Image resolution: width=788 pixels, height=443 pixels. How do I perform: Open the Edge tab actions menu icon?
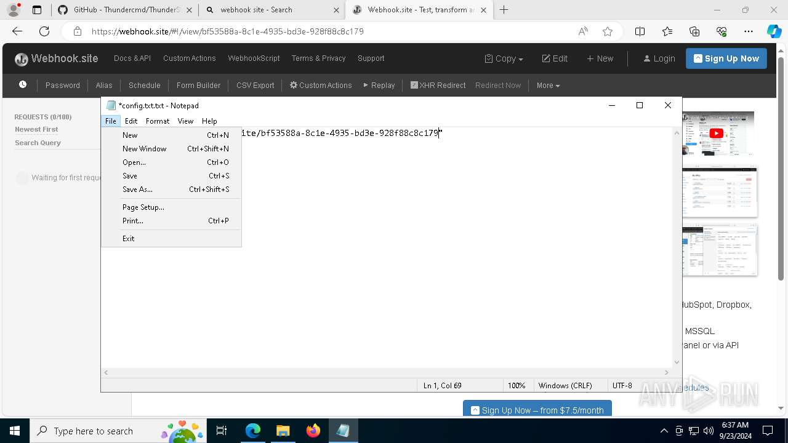click(x=37, y=10)
